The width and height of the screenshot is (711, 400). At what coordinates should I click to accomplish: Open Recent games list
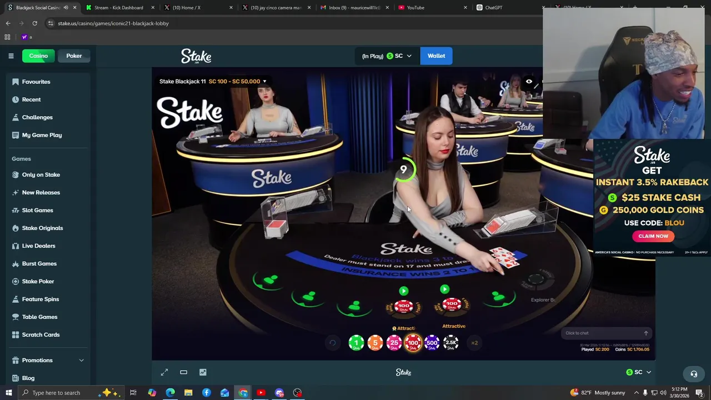point(31,99)
